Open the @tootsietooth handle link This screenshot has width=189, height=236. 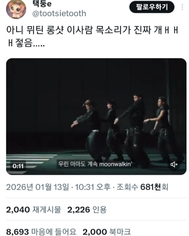click(59, 14)
